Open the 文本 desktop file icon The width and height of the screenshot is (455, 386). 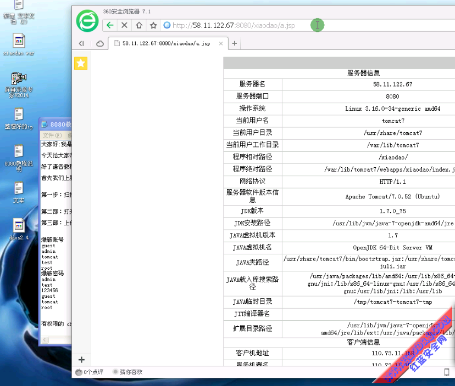(19, 192)
